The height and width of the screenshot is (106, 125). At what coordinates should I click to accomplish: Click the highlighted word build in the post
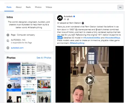pos(60,38)
